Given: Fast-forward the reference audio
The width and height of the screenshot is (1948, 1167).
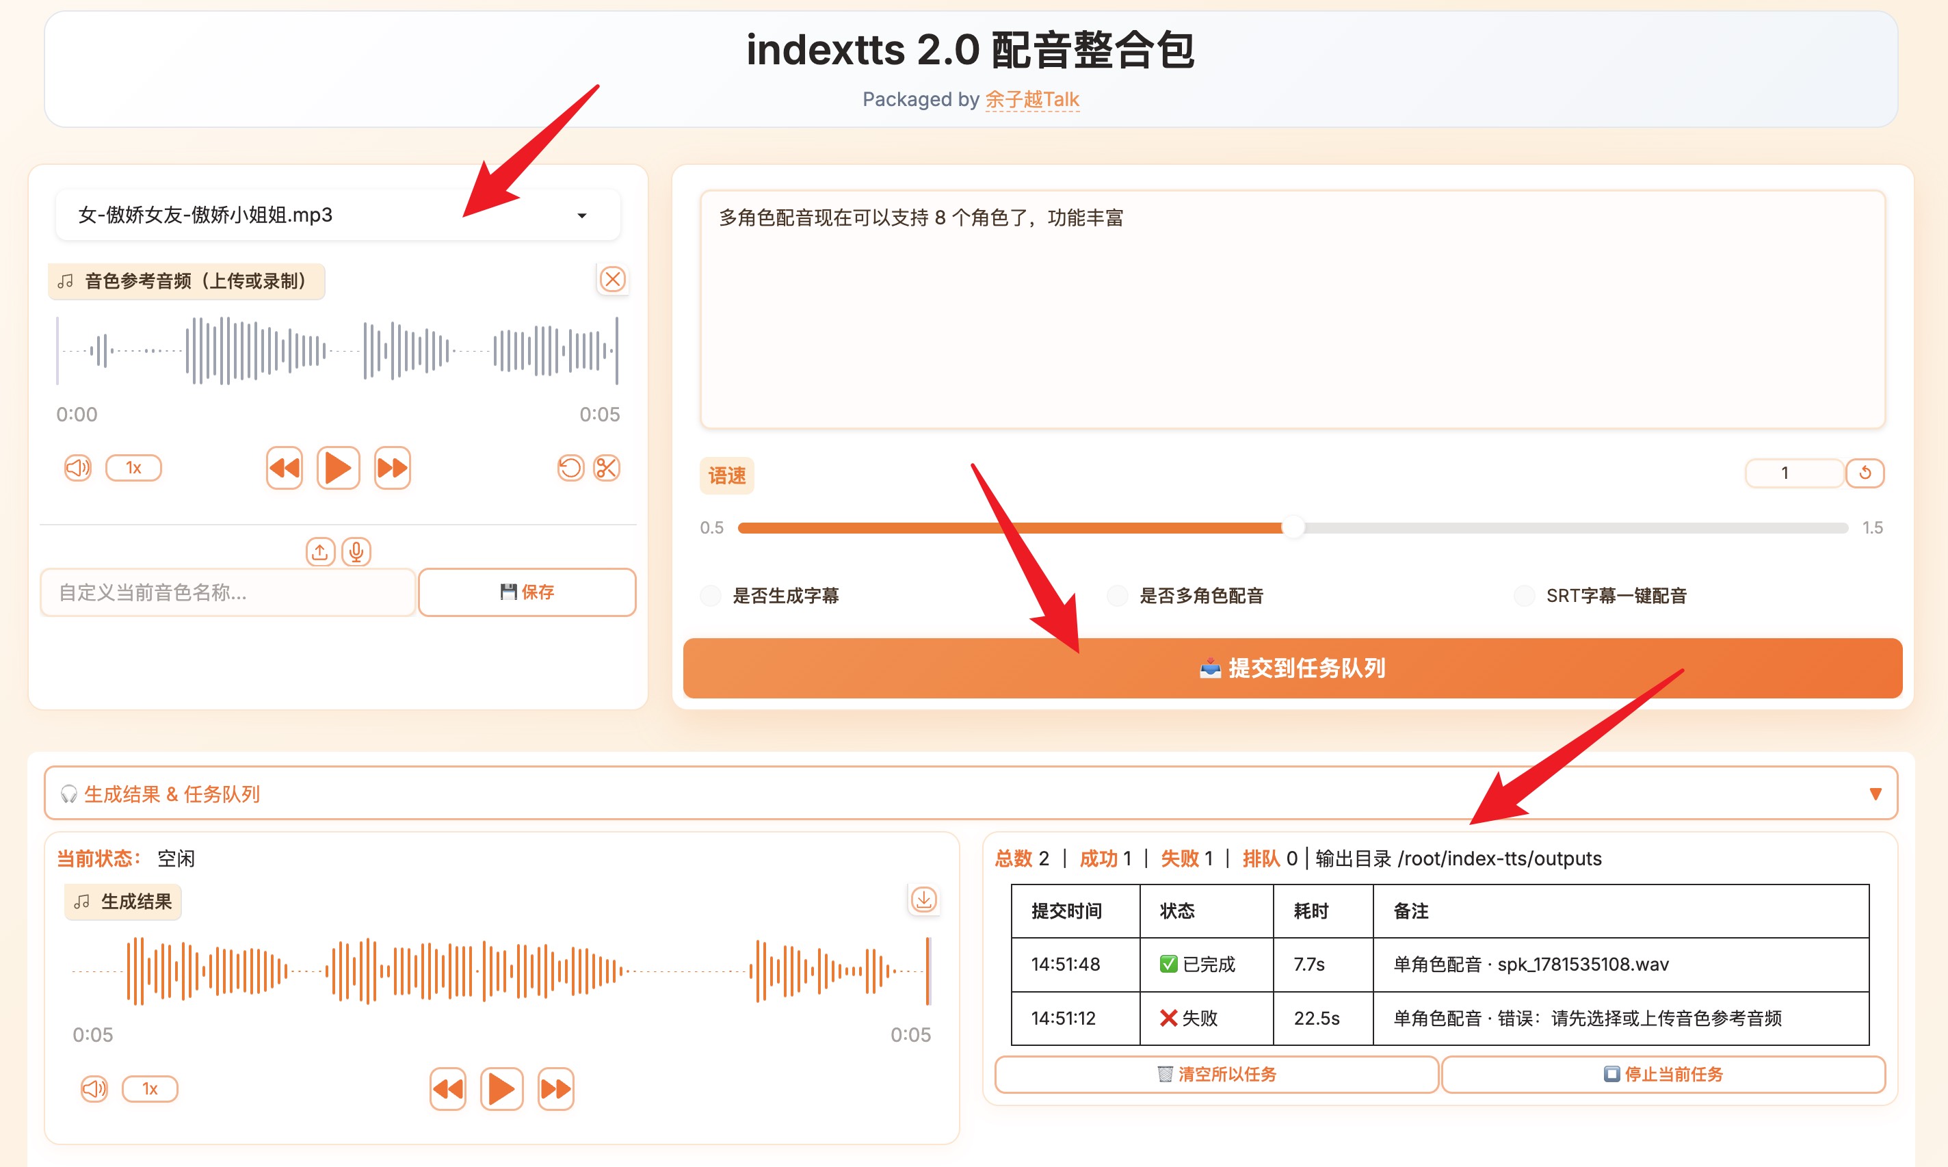Looking at the screenshot, I should pos(393,468).
